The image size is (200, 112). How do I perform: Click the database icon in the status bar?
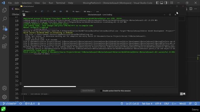122,104
